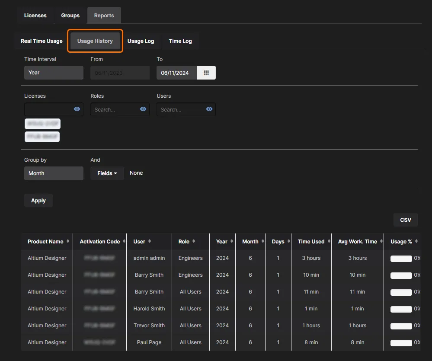This screenshot has height=361, width=432.
Task: Click the user name admin admin
Action: (149, 258)
